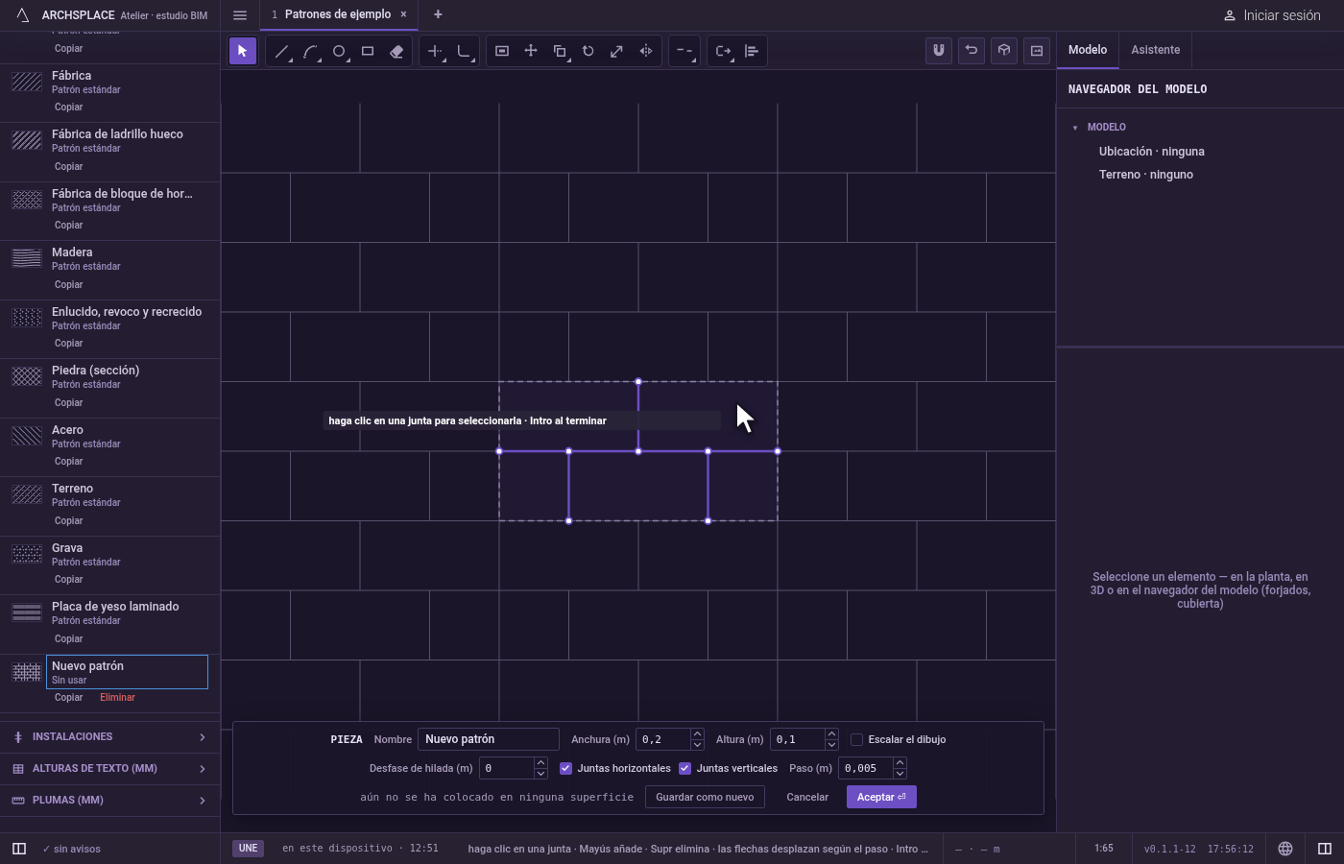Select the arc drawing tool
The height and width of the screenshot is (864, 1344).
pos(310,51)
